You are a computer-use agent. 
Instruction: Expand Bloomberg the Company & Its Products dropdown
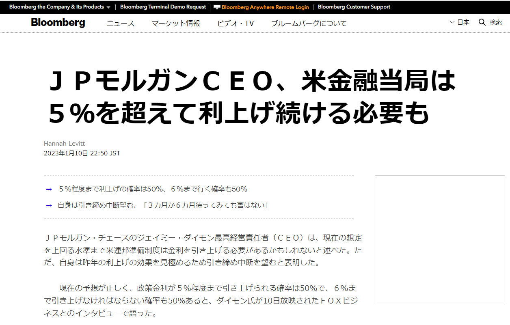coord(60,7)
